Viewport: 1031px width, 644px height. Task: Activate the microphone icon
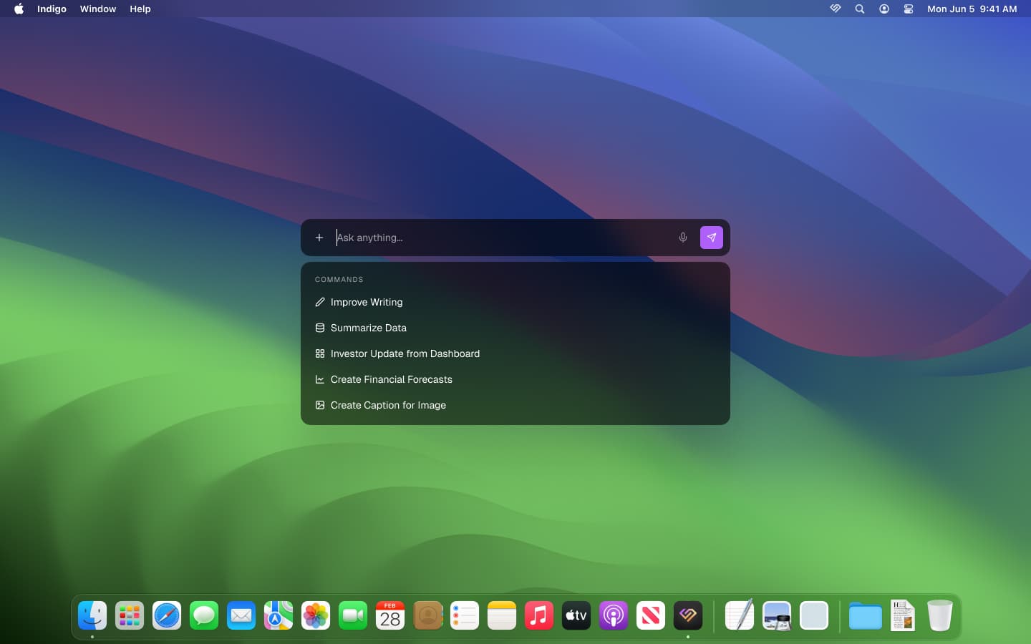click(x=682, y=238)
